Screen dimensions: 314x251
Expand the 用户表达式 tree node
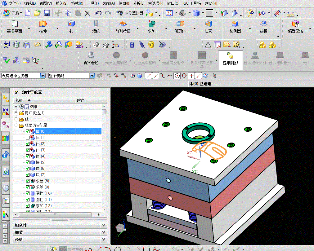pyautogui.click(x=16, y=112)
